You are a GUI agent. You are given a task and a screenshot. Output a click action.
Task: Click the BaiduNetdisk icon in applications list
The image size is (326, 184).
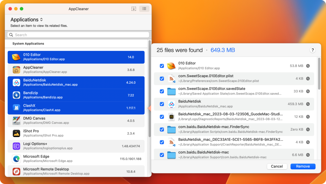[16, 83]
